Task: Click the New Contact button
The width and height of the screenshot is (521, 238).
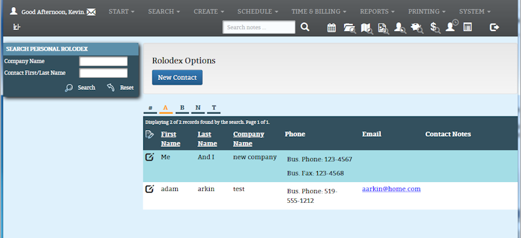Action: coord(177,77)
